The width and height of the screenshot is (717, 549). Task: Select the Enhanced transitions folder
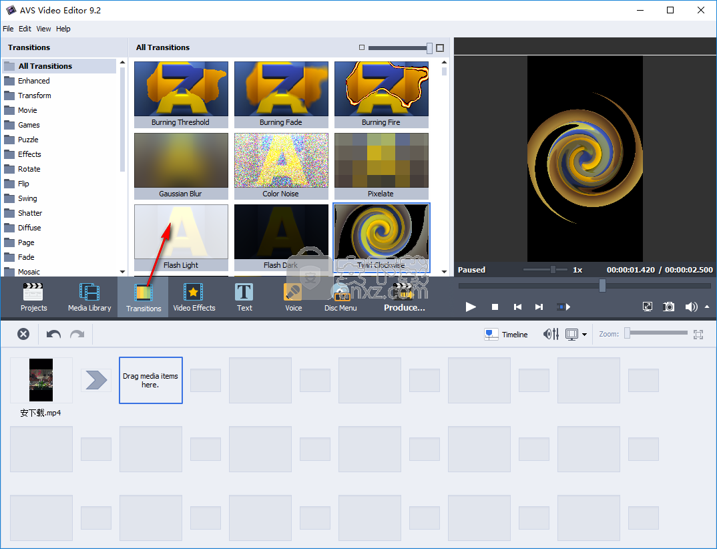(x=59, y=81)
